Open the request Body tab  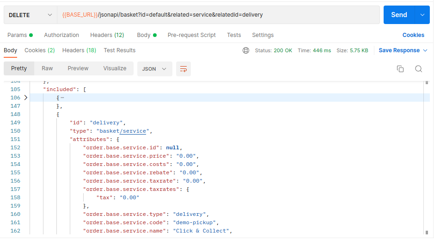[147, 35]
